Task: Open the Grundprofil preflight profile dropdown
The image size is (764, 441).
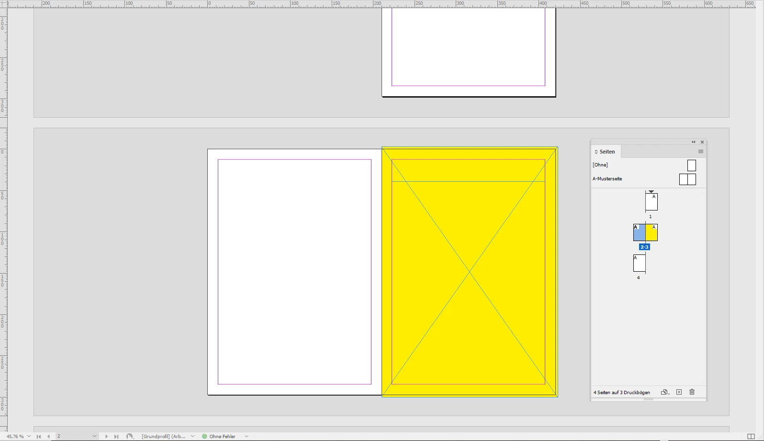Action: tap(192, 436)
